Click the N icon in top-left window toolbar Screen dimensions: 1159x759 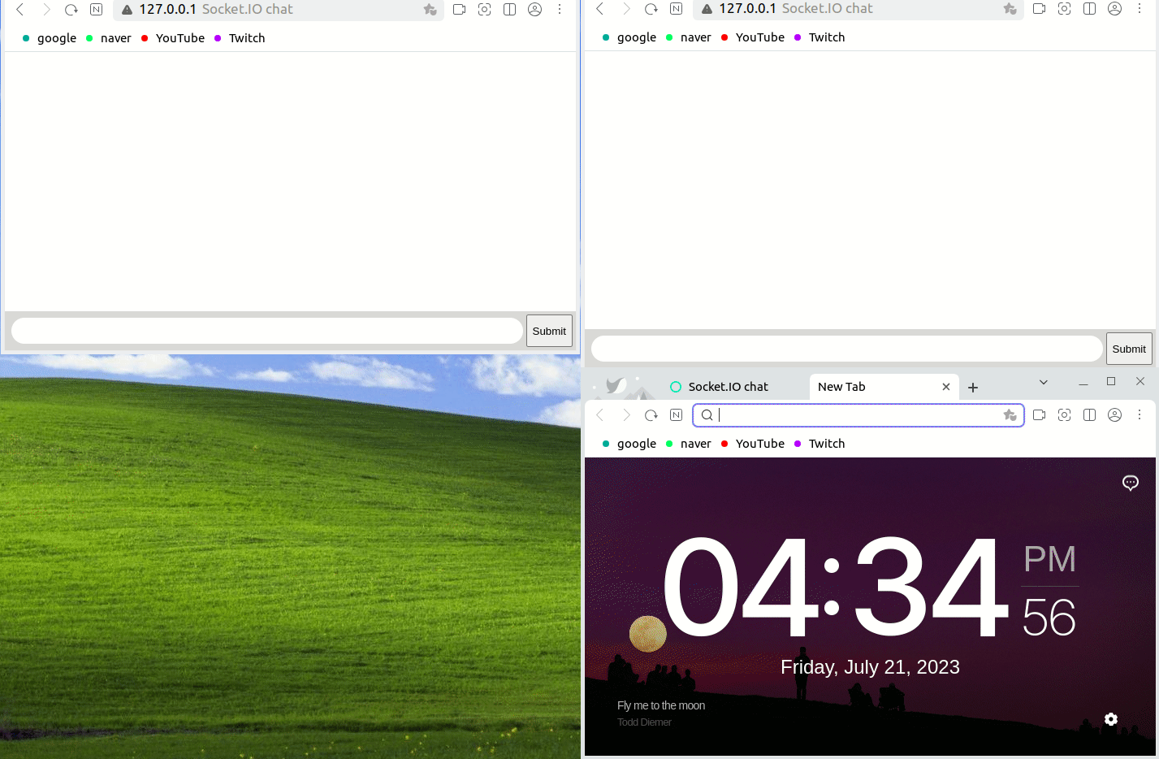point(97,10)
